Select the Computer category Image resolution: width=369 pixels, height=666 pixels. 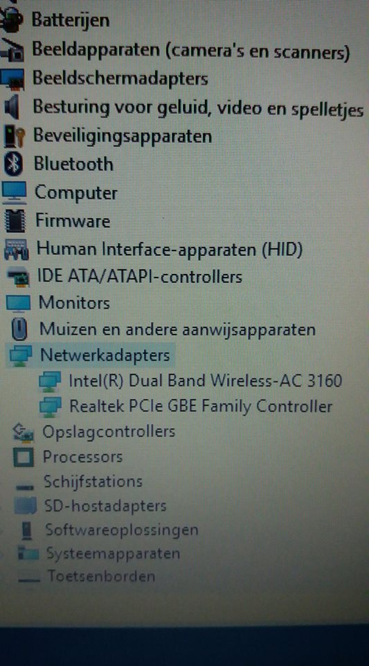click(76, 193)
